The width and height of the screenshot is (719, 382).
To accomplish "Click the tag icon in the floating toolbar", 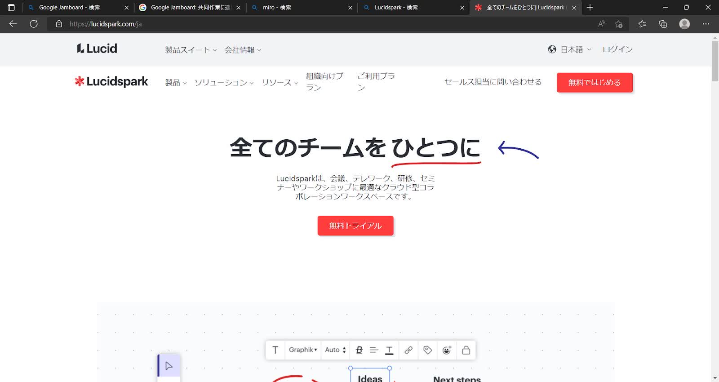I will [427, 350].
